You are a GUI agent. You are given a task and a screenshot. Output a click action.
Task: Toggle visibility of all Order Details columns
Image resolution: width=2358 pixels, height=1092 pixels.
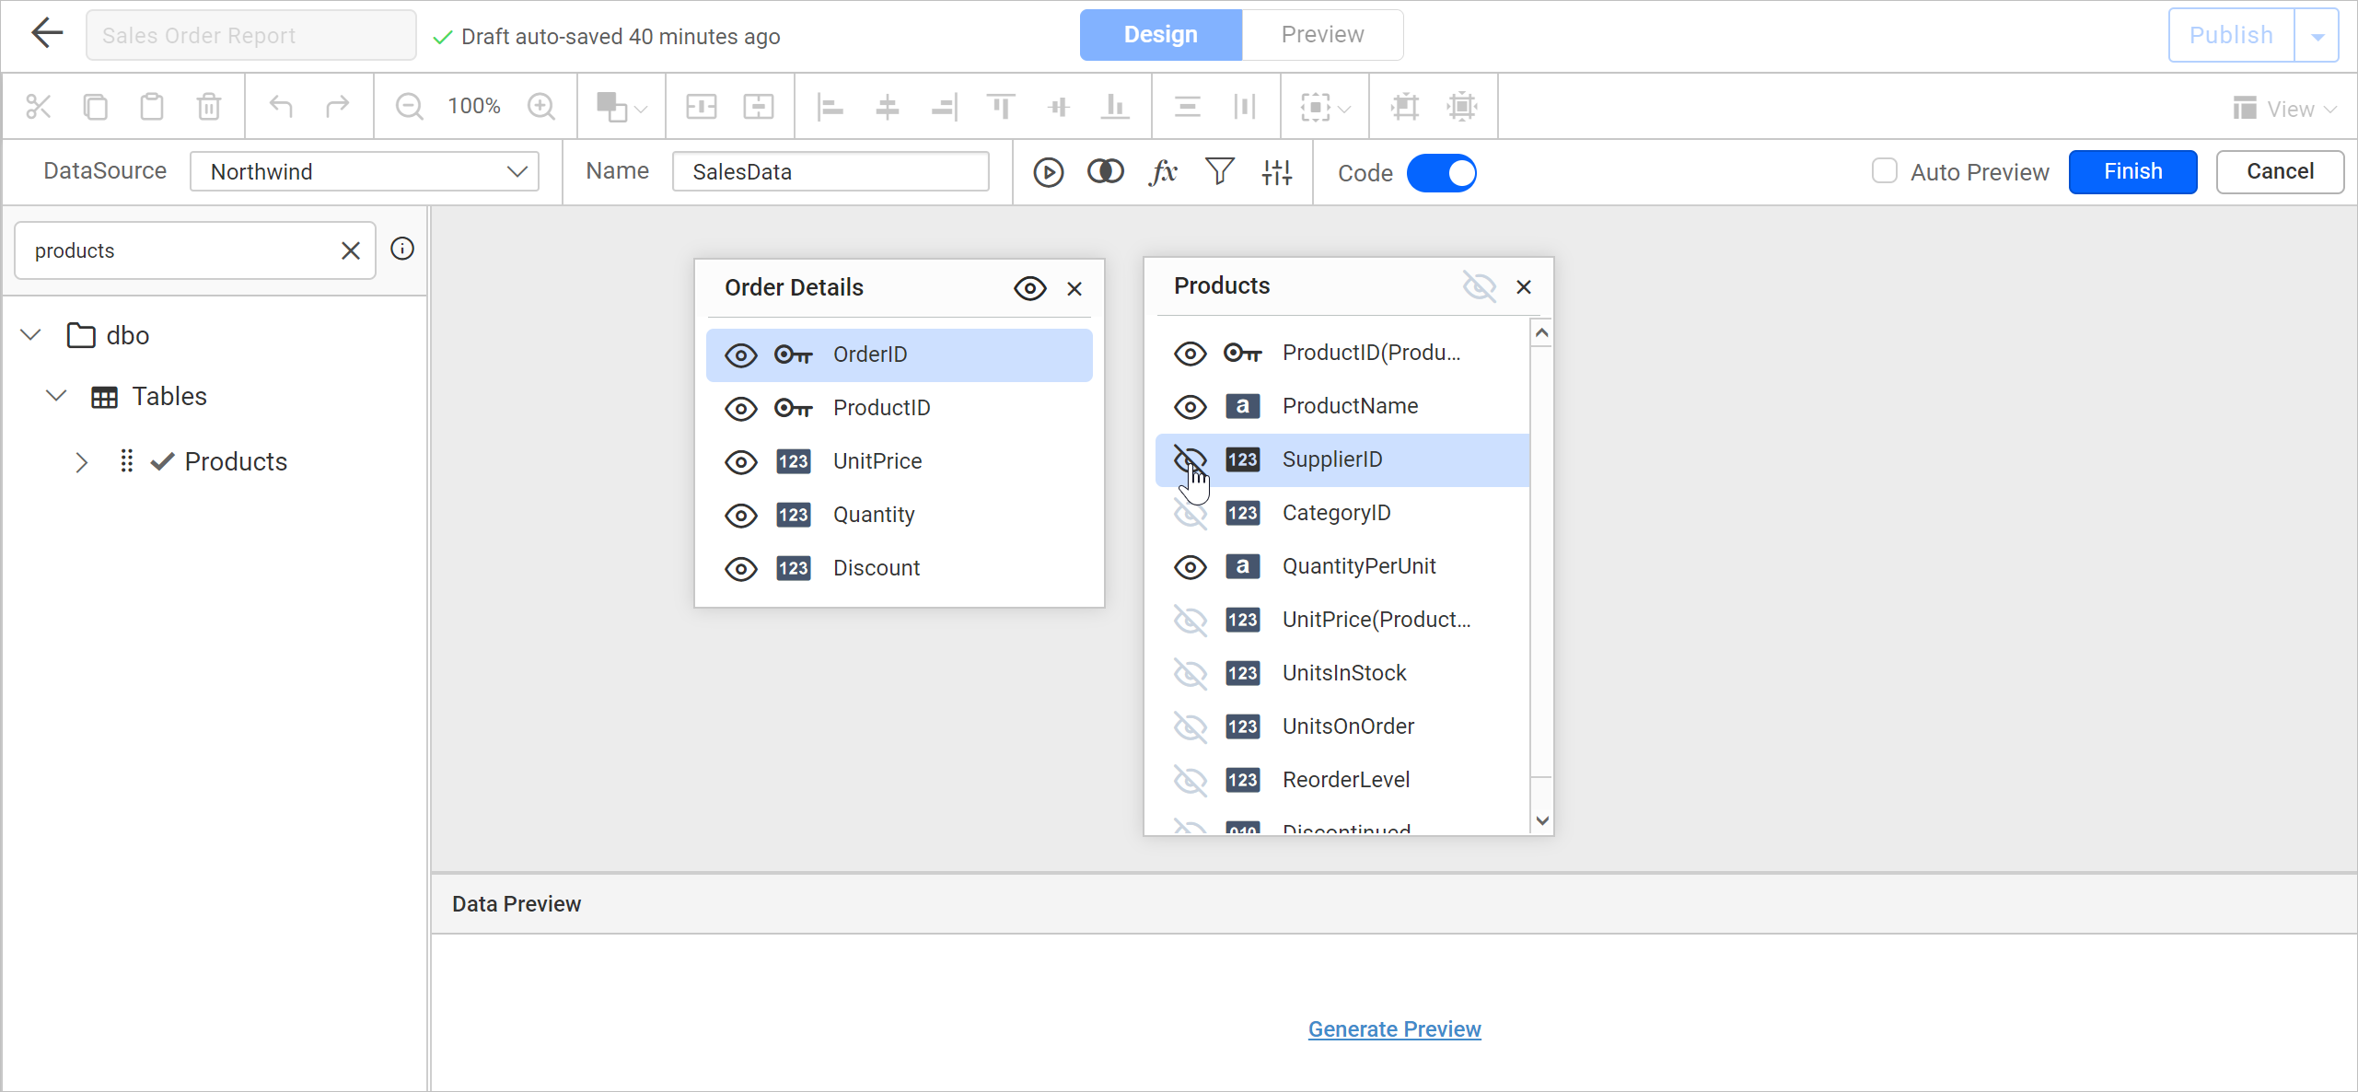1030,288
